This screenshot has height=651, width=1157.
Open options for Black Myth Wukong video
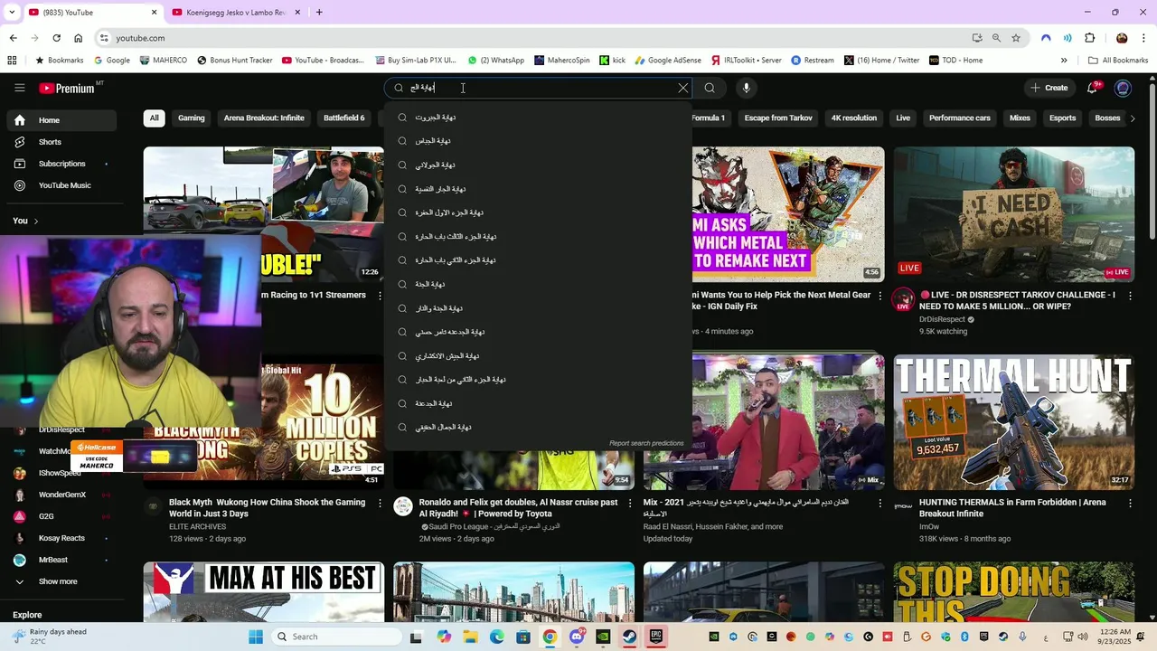[380, 503]
